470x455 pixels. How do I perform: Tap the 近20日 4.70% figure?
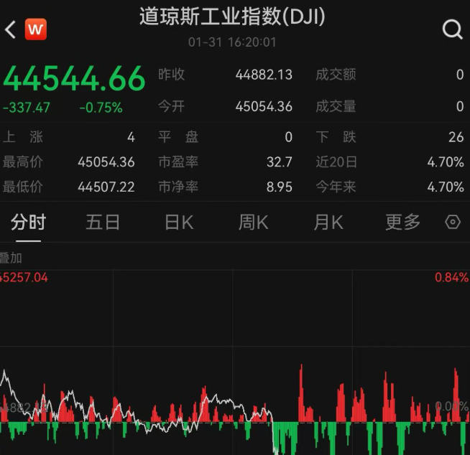(x=445, y=162)
